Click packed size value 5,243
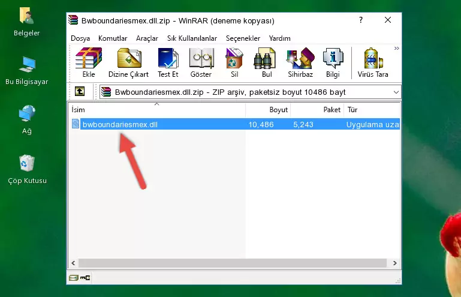The image size is (461, 297). tap(303, 125)
